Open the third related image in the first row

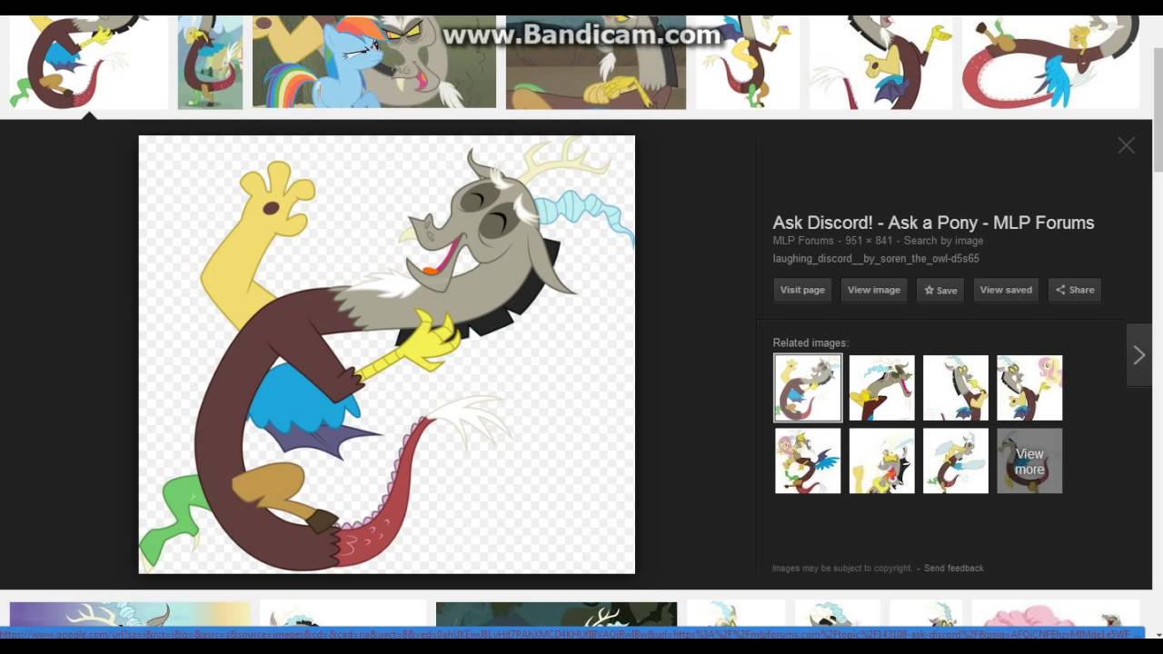click(956, 388)
